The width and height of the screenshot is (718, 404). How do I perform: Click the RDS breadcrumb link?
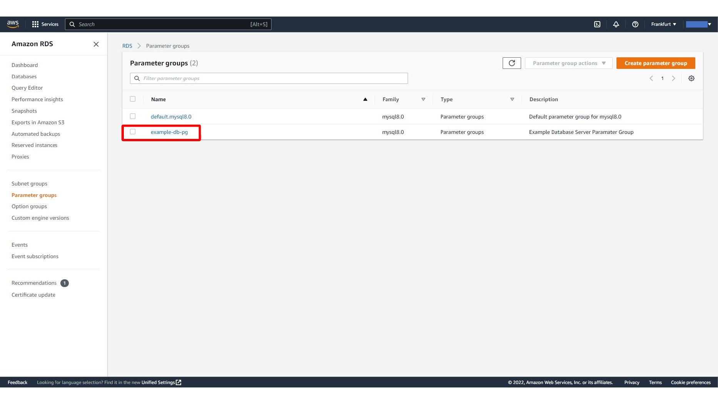point(127,46)
